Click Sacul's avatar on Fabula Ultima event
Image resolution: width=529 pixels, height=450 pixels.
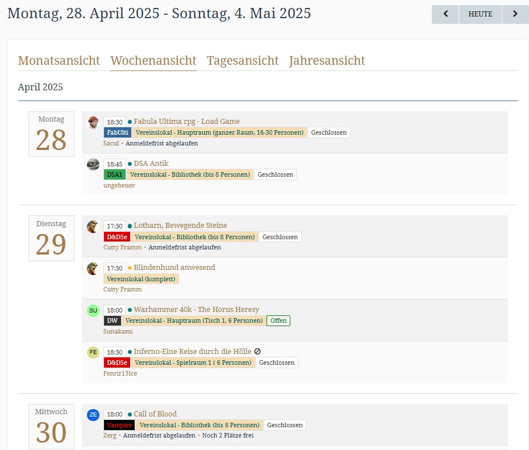point(93,122)
